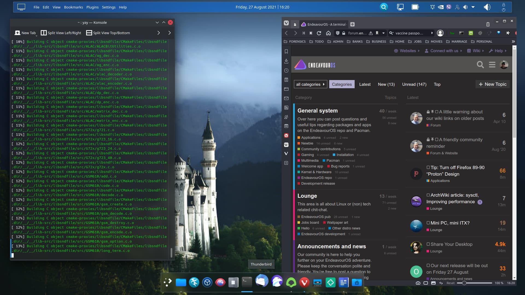This screenshot has height=295, width=525.
Task: Open the Mail panel in Vivaldi sidebar
Action: [x=286, y=98]
